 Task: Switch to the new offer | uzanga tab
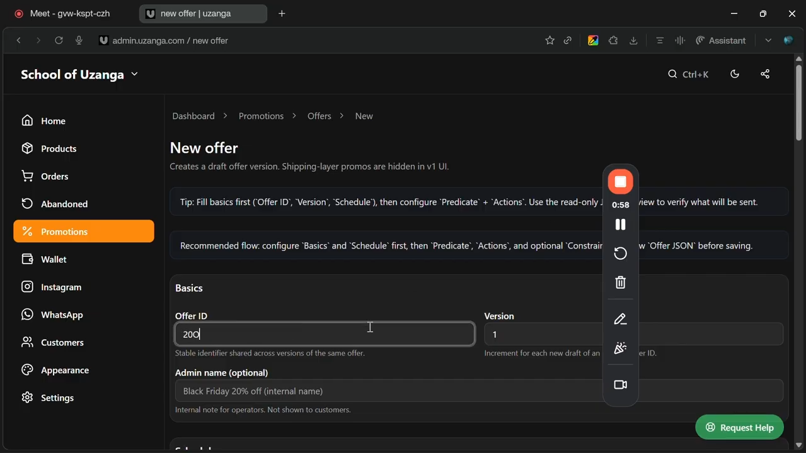coord(203,13)
